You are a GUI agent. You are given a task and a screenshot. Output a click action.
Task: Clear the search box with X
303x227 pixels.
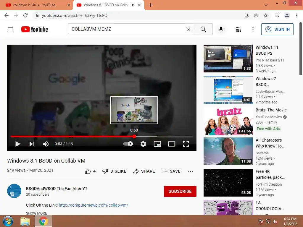coord(188,29)
